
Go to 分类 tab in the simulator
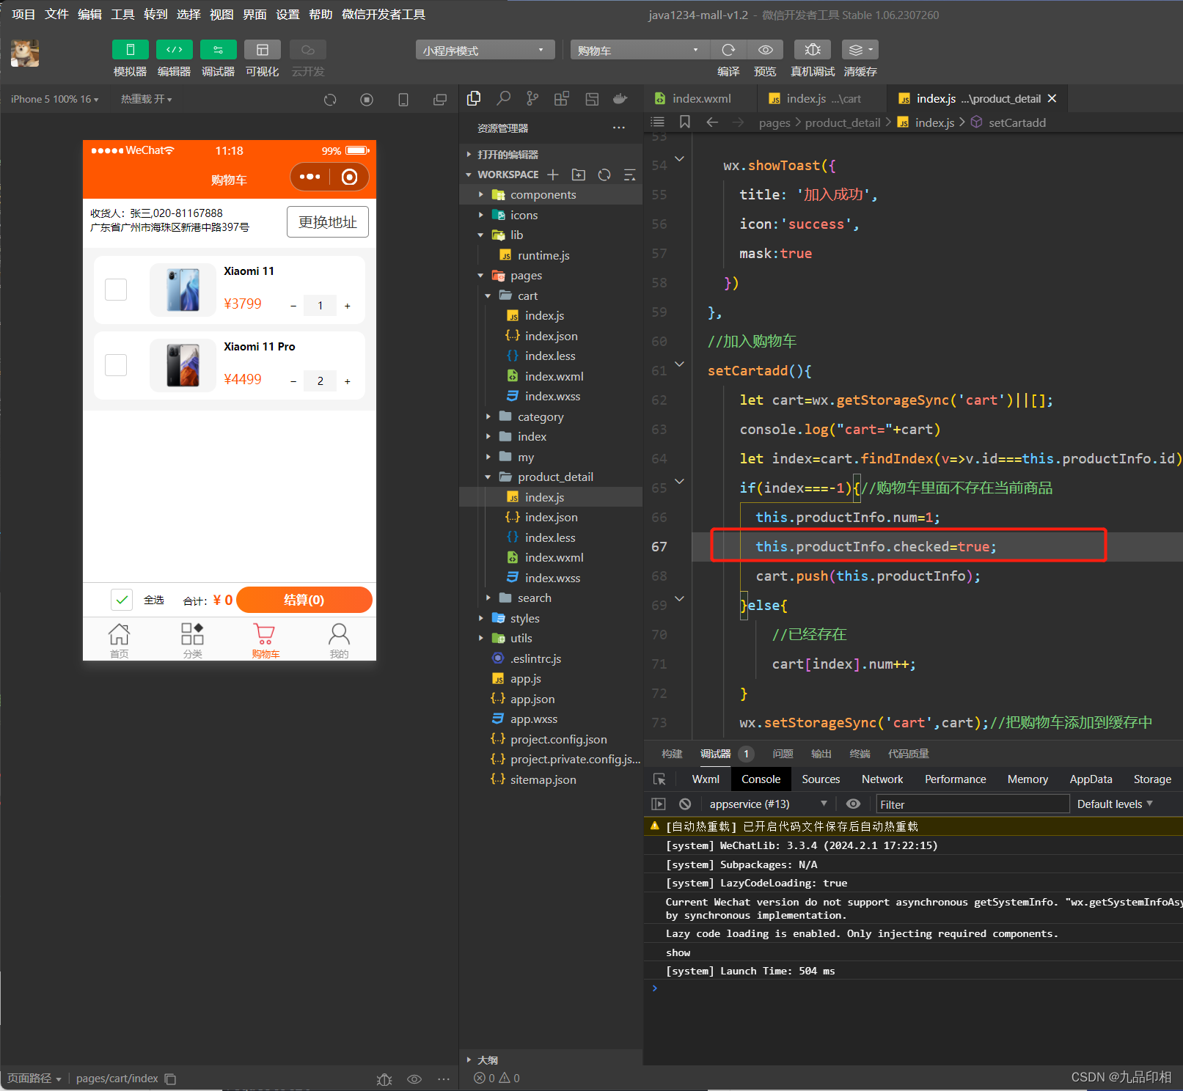(192, 640)
